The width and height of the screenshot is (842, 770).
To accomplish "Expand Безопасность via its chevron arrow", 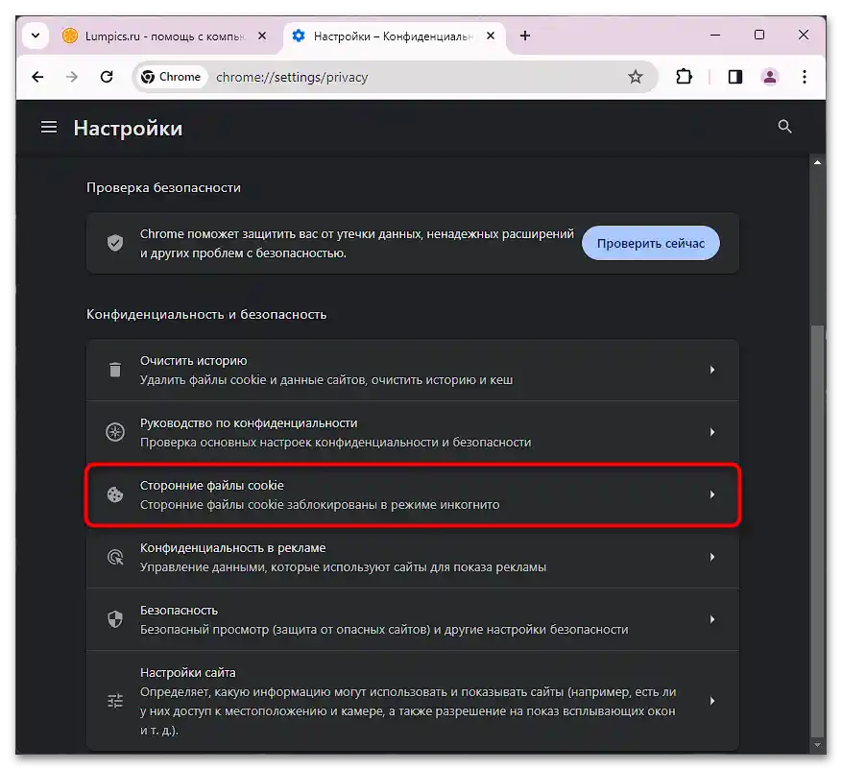I will click(712, 619).
